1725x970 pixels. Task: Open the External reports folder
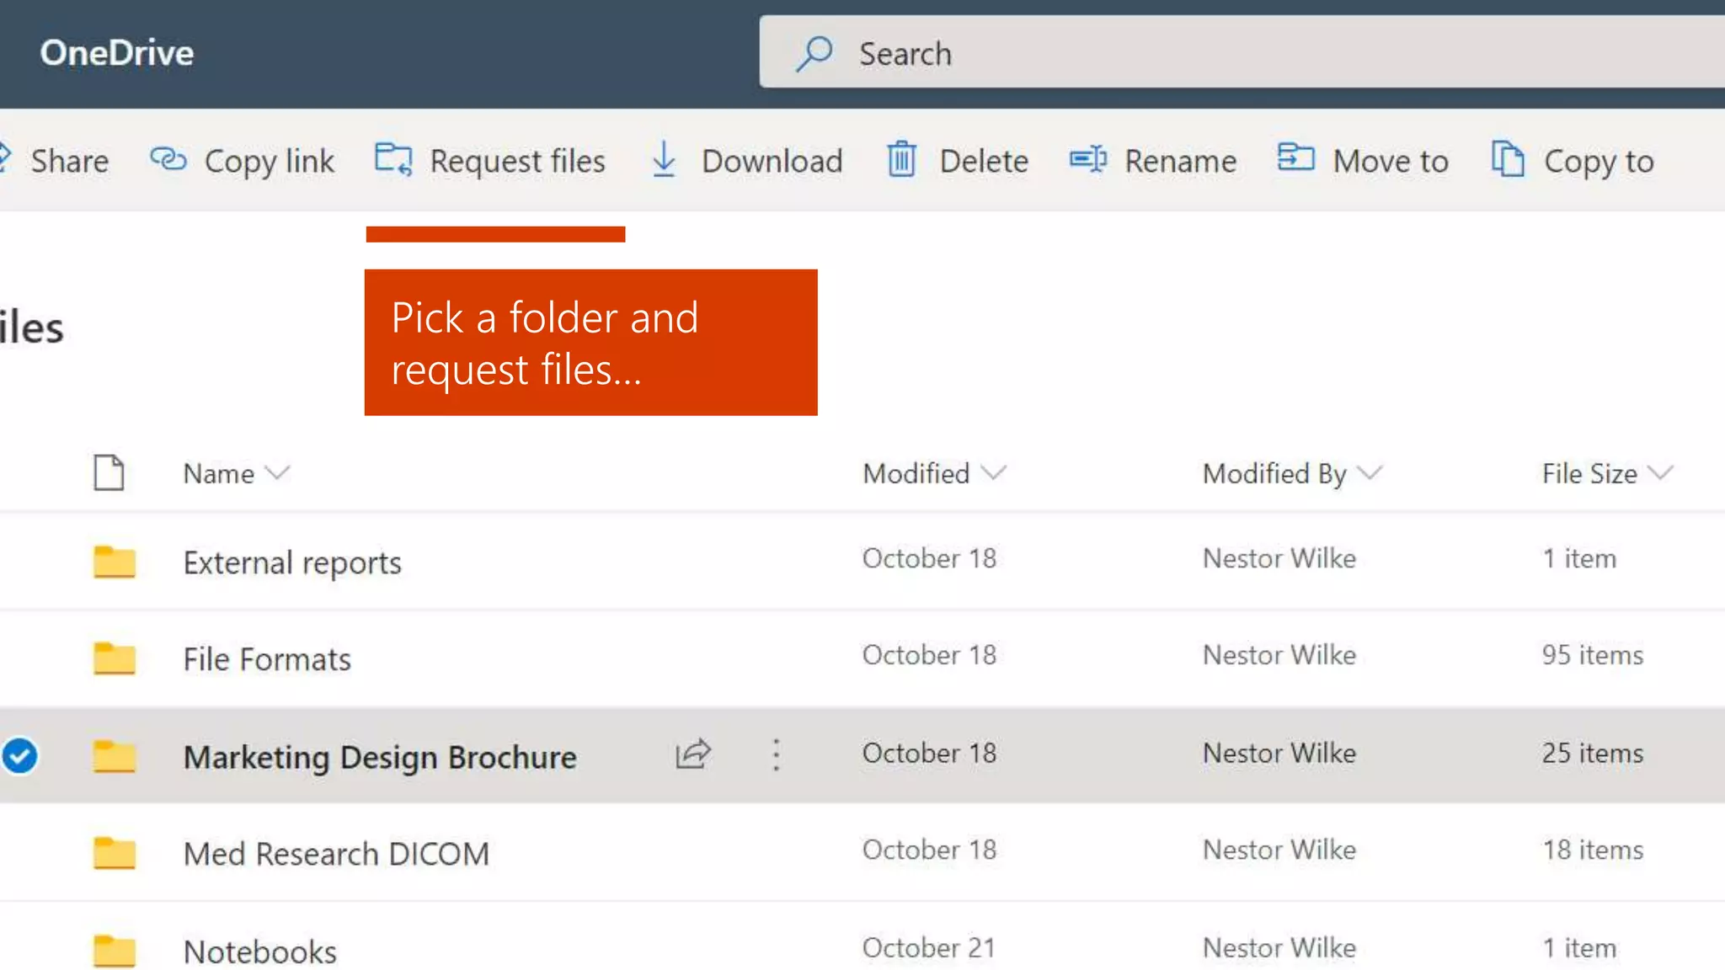click(x=292, y=562)
